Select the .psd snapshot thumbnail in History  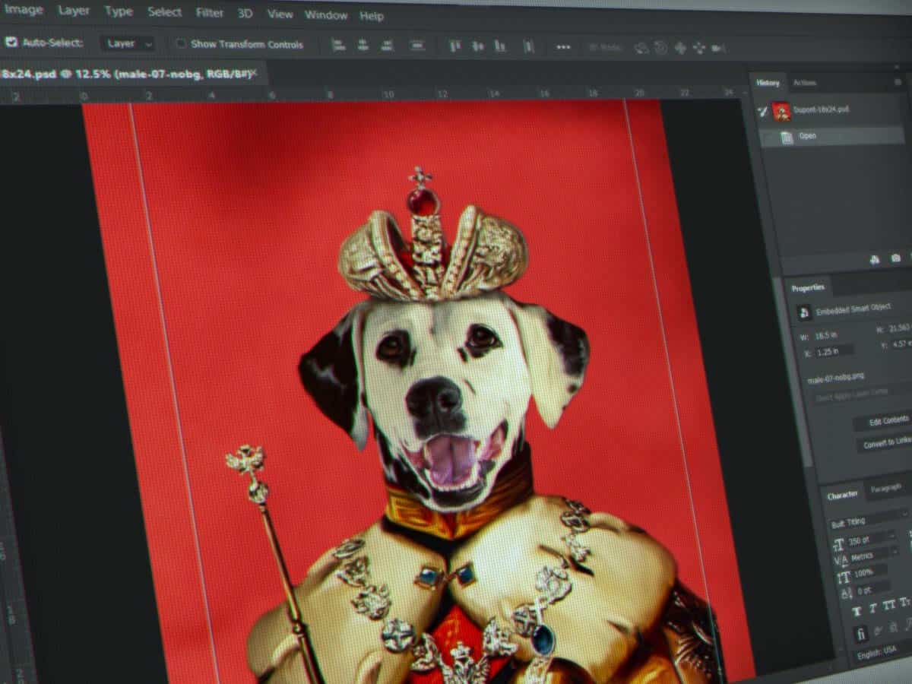tap(782, 112)
